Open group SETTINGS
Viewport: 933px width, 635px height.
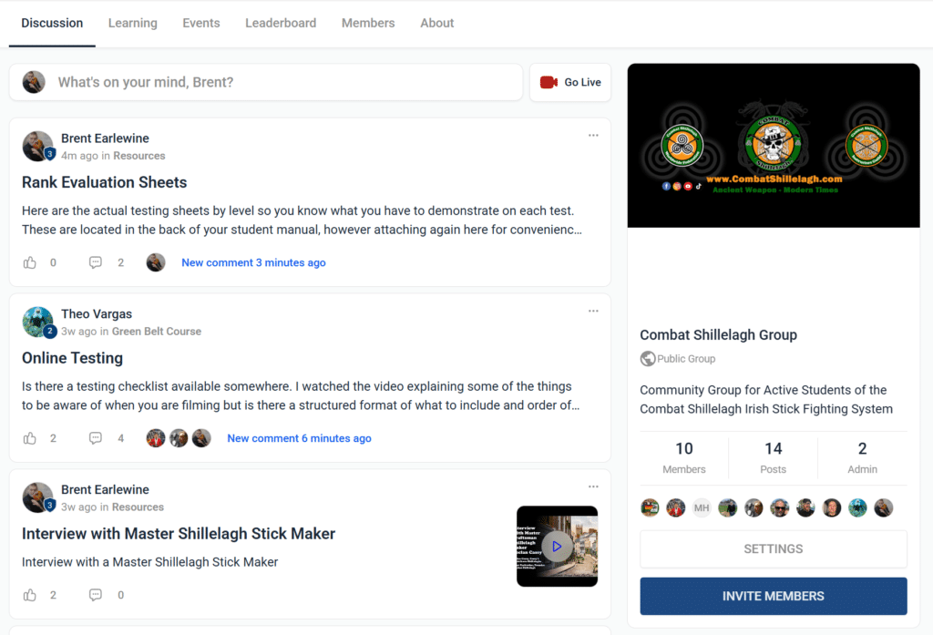pos(773,549)
